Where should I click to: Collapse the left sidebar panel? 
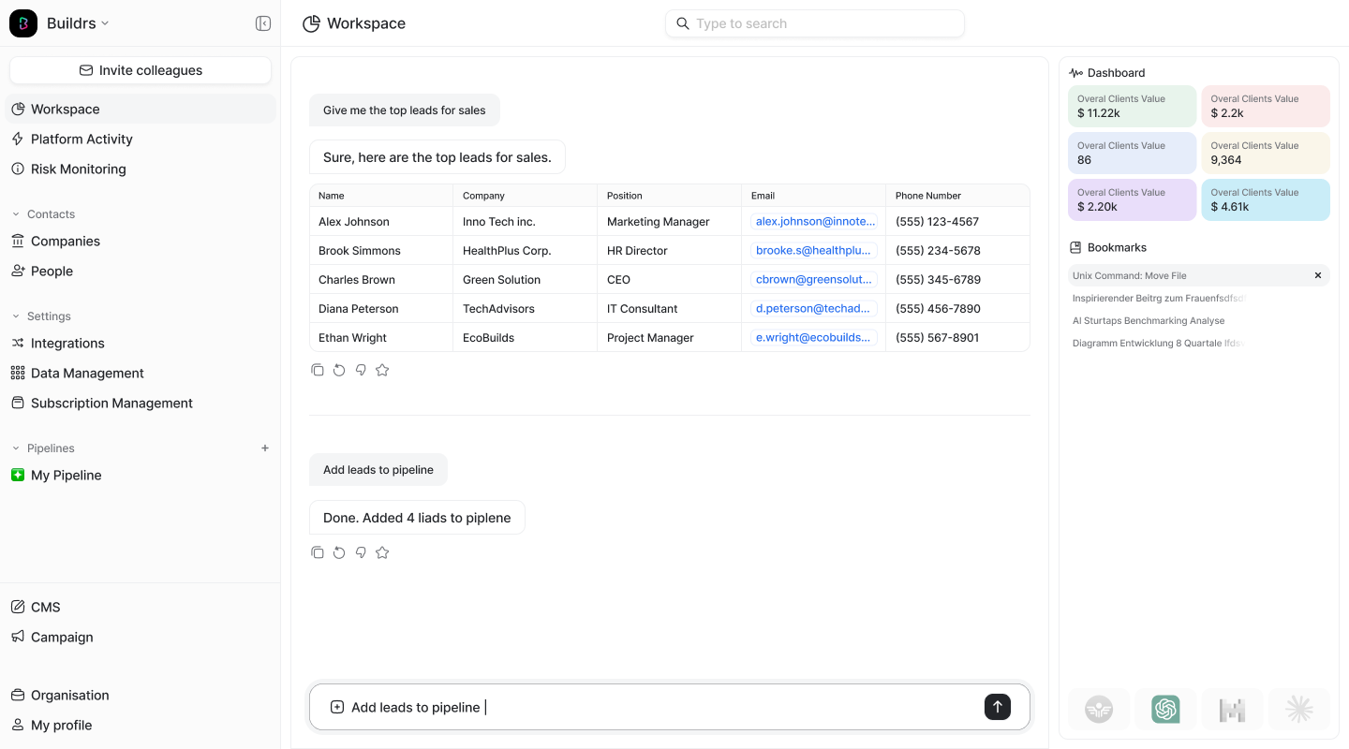(262, 23)
